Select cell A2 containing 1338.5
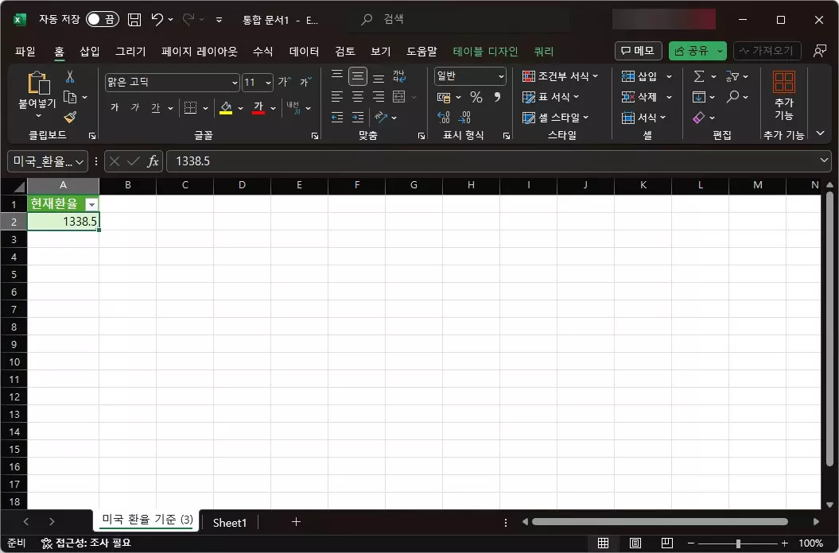 (63, 222)
